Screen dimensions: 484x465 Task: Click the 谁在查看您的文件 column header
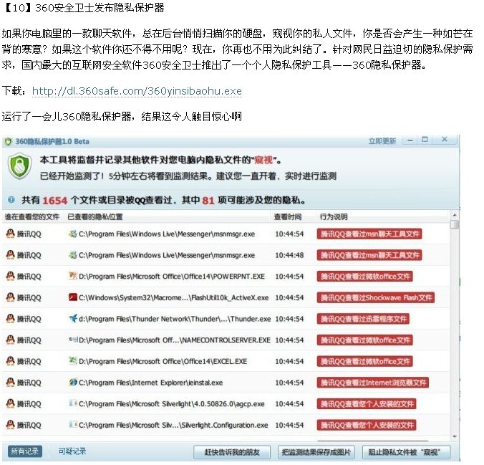(x=32, y=217)
